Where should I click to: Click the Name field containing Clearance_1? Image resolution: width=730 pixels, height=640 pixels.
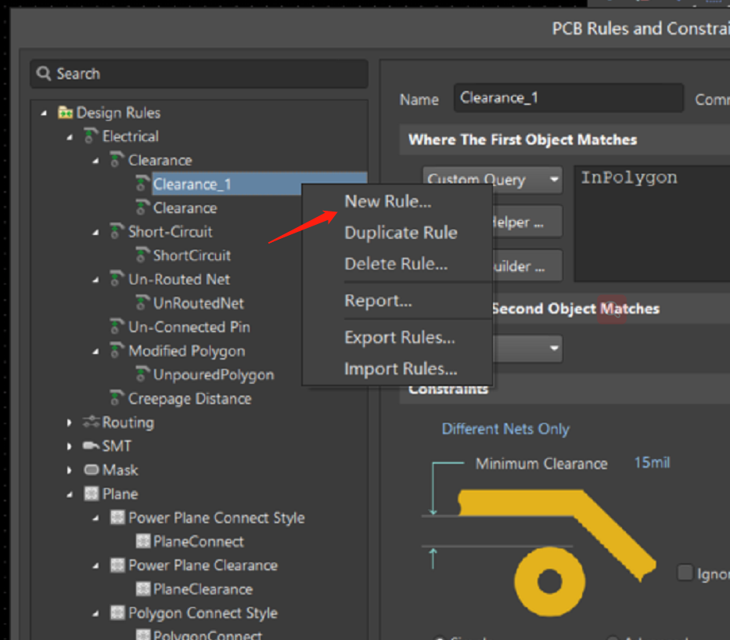click(x=568, y=99)
